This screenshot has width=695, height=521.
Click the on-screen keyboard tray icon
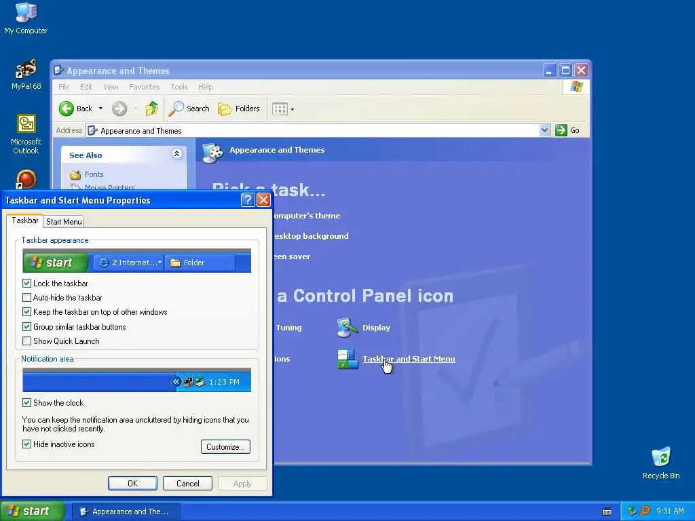[x=607, y=512]
